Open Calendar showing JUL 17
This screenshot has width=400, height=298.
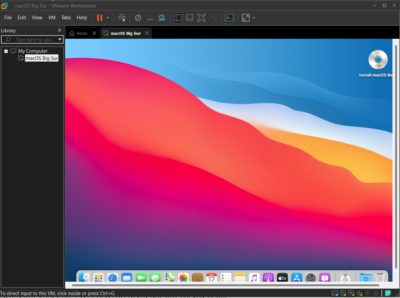[212, 277]
